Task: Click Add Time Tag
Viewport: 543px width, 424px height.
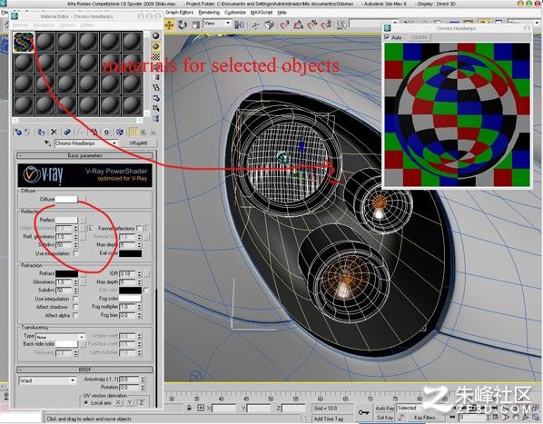Action: [x=329, y=419]
